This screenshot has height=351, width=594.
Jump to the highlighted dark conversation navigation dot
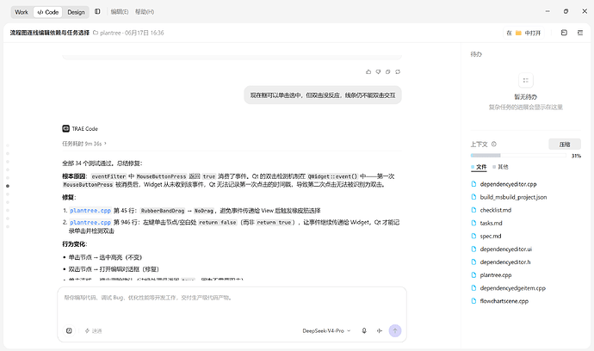click(8, 186)
